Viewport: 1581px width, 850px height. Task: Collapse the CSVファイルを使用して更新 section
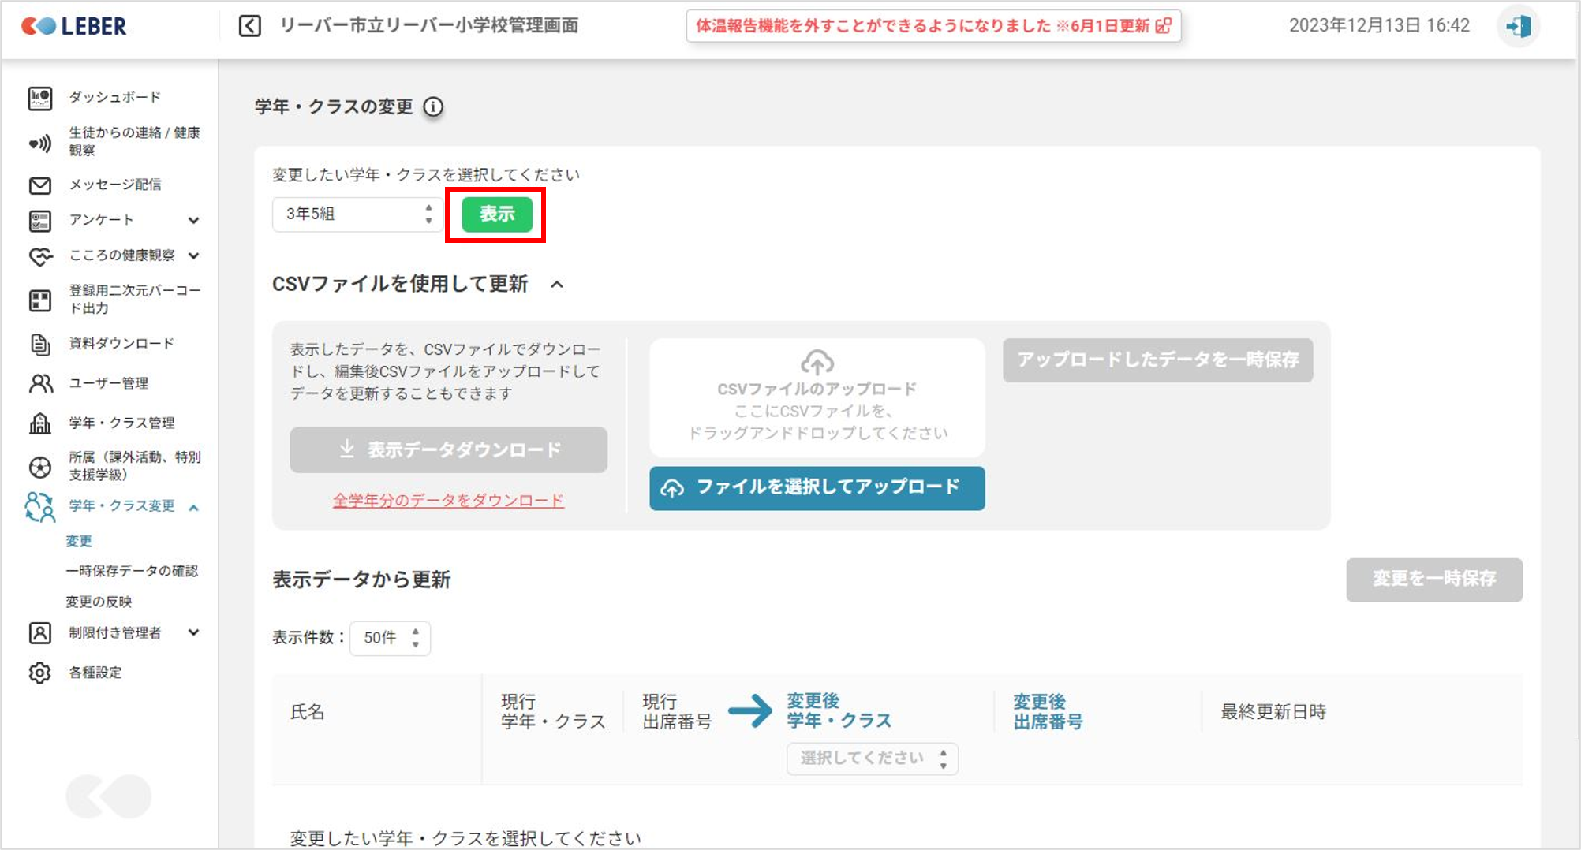557,285
